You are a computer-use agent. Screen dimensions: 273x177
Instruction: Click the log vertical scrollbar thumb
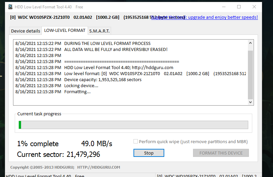(250, 75)
